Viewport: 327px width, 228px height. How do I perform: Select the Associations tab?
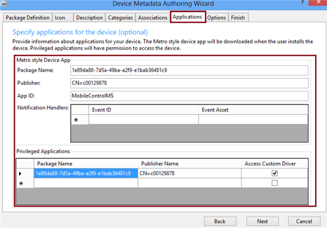[x=152, y=18]
